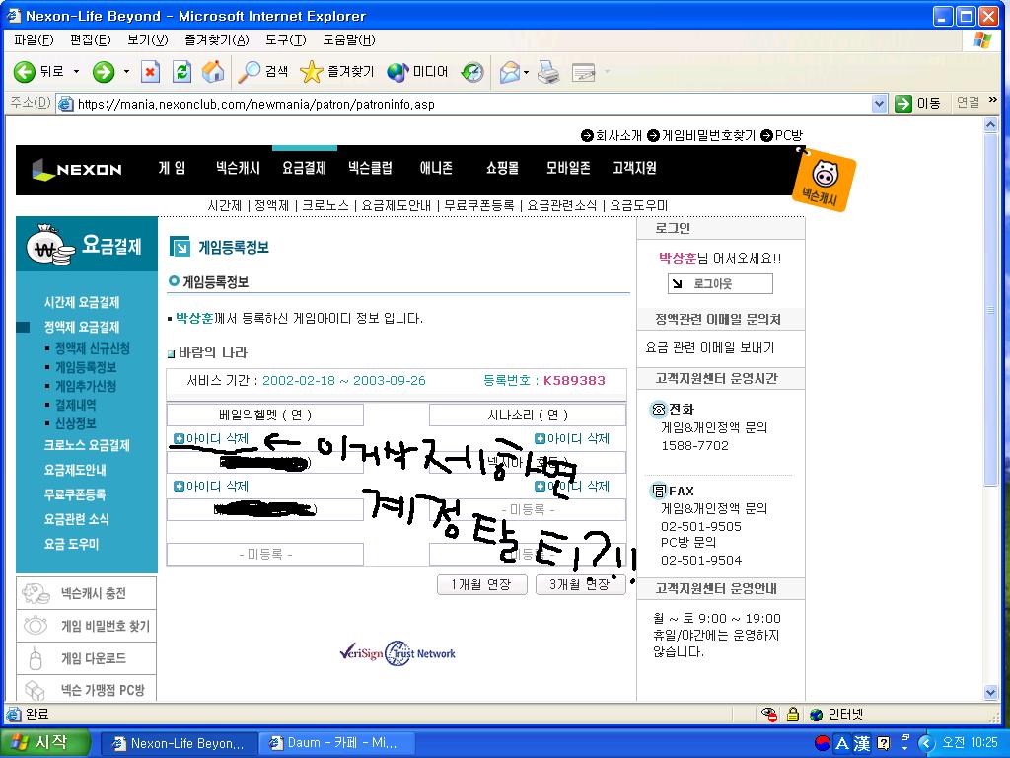Stop page loading with the red X icon
Viewport: 1010px width, 758px height.
(x=150, y=71)
